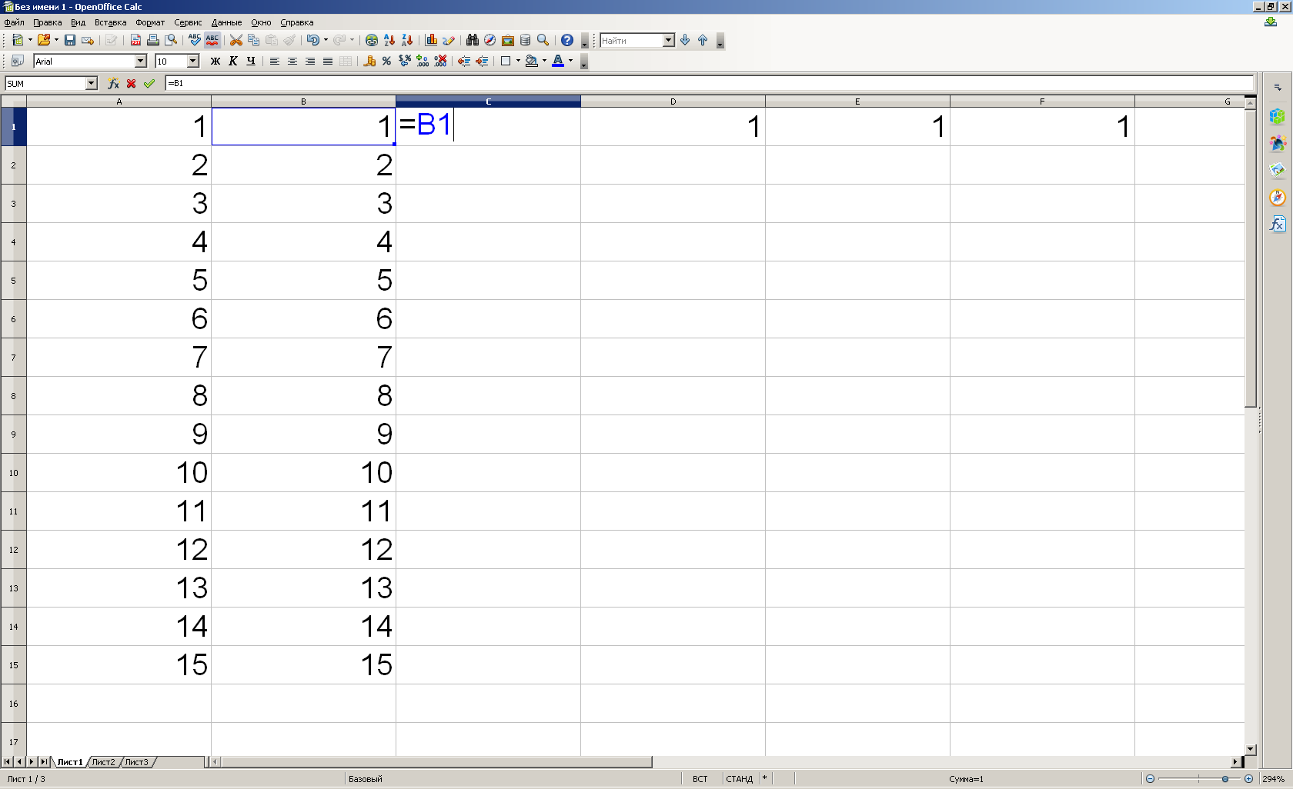Open the Function Wizard fx icon
The width and height of the screenshot is (1293, 789).
[114, 84]
